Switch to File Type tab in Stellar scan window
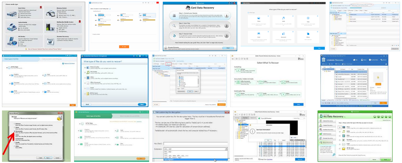Viewport: 402px width, 163px height. (x=237, y=118)
